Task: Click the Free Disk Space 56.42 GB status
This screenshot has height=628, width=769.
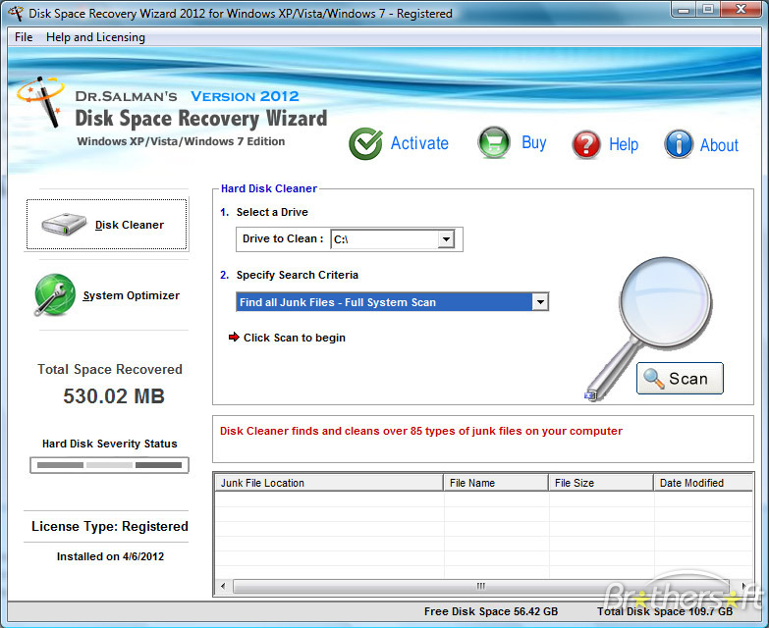Action: click(x=491, y=611)
